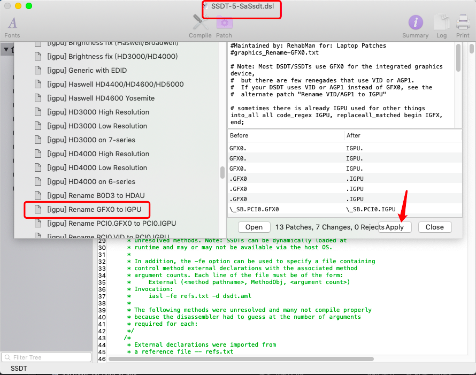Click file icon beside HD3000 on 7-series
Screen dimensions: 476x375
pos(38,140)
